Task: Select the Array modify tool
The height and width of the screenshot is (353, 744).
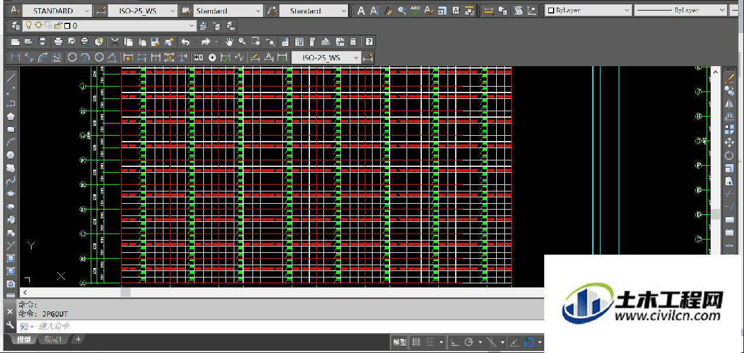Action: pyautogui.click(x=729, y=129)
